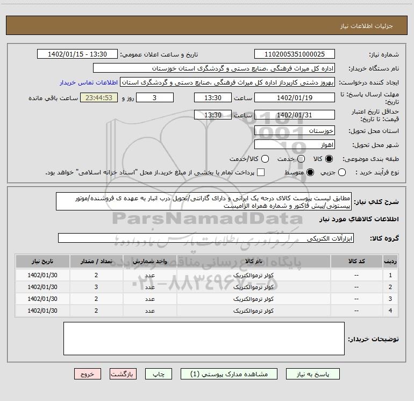Click the need number field 1102005351000025
The height and width of the screenshot is (401, 414).
tap(295, 54)
